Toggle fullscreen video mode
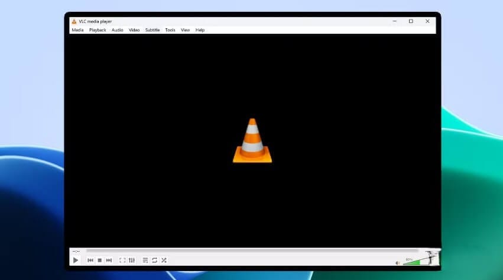The width and height of the screenshot is (503, 280). 122,260
